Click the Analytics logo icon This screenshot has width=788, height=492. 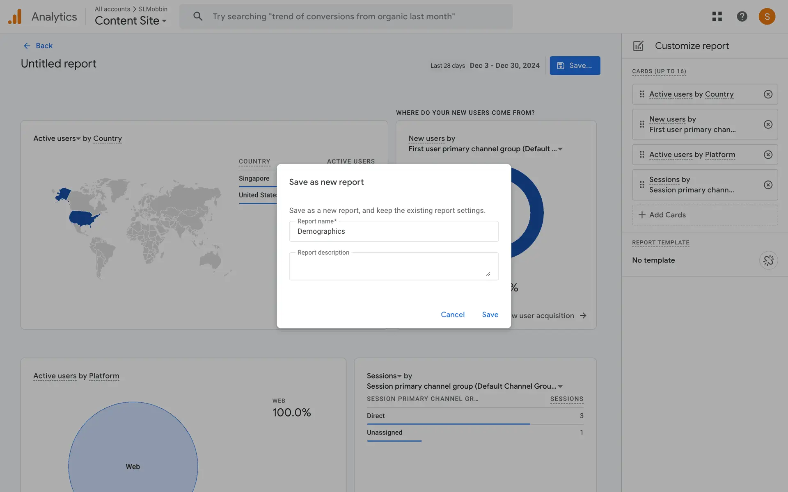click(15, 17)
